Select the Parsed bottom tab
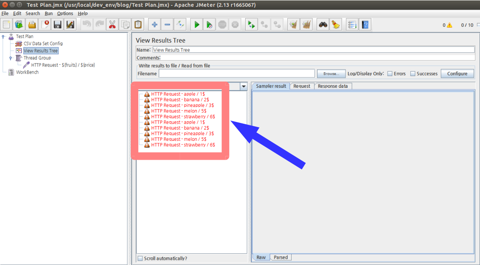The width and height of the screenshot is (480, 265). tap(281, 257)
